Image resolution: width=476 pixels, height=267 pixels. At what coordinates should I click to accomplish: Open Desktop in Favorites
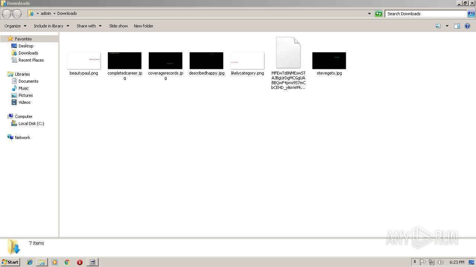(26, 46)
